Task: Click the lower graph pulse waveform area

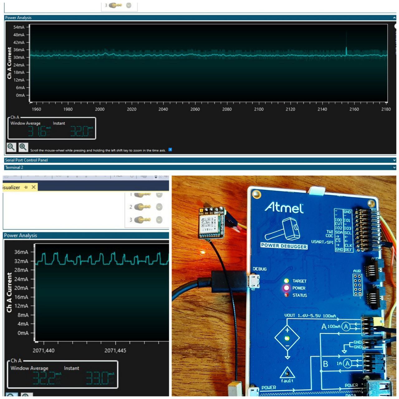Action: pos(102,259)
